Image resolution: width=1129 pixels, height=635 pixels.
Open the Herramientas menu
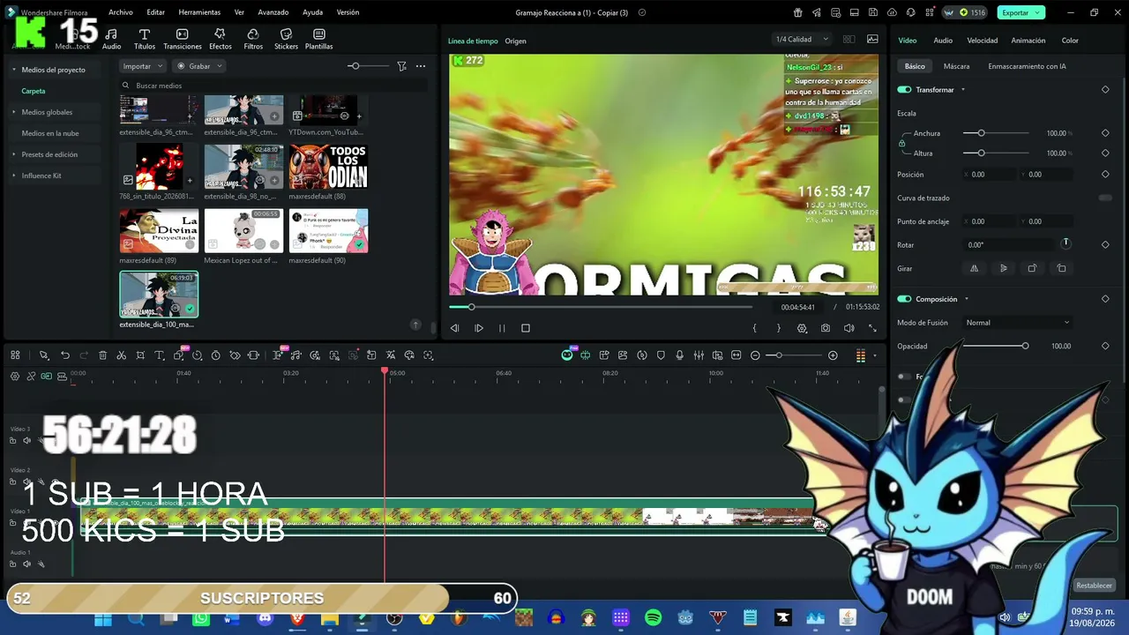tap(199, 12)
